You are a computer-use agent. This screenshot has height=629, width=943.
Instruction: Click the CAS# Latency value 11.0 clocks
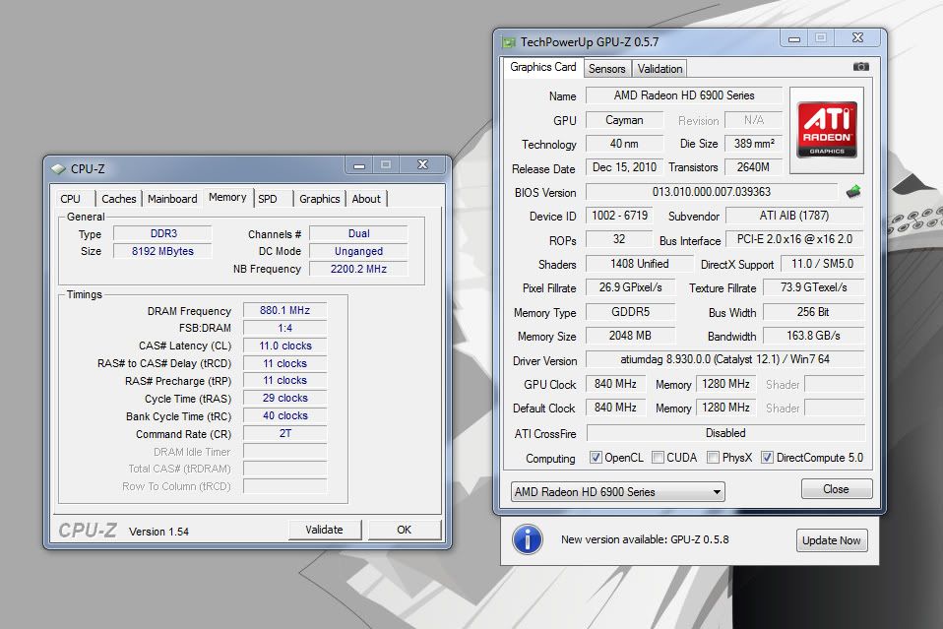pyautogui.click(x=285, y=346)
